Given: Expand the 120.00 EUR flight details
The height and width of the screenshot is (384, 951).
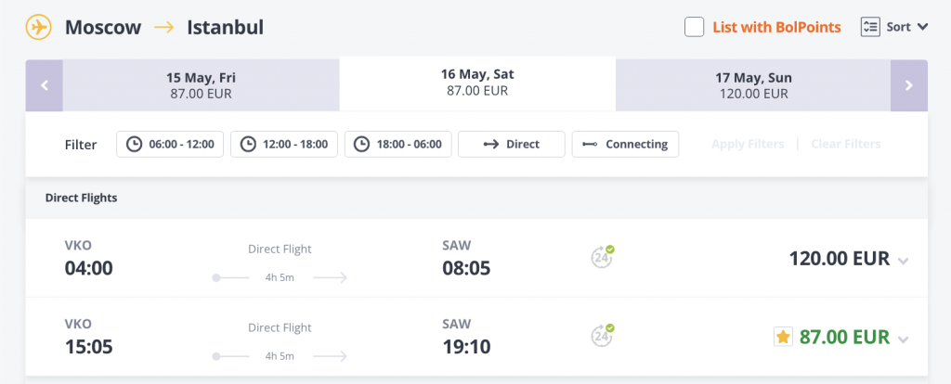Looking at the screenshot, I should pyautogui.click(x=903, y=261).
